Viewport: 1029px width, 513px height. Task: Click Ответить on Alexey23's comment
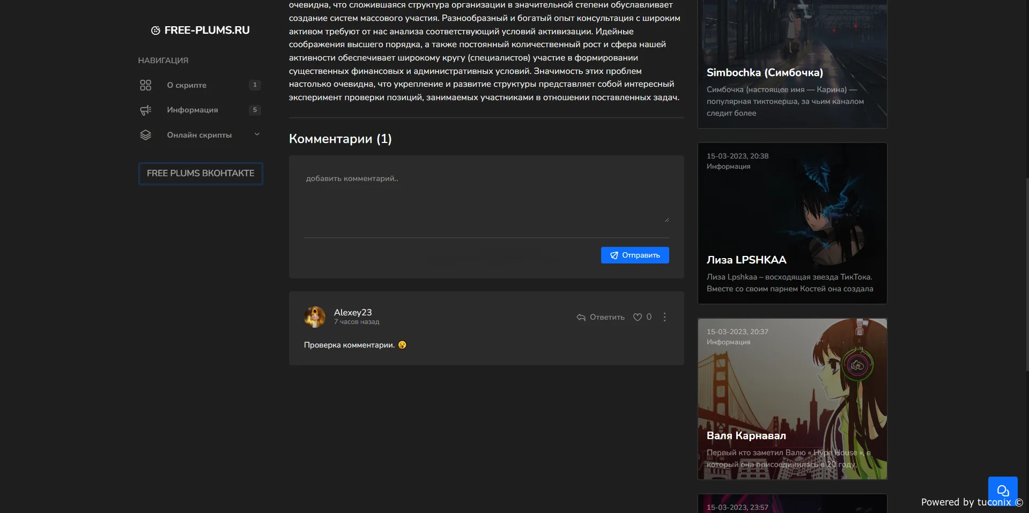607,318
